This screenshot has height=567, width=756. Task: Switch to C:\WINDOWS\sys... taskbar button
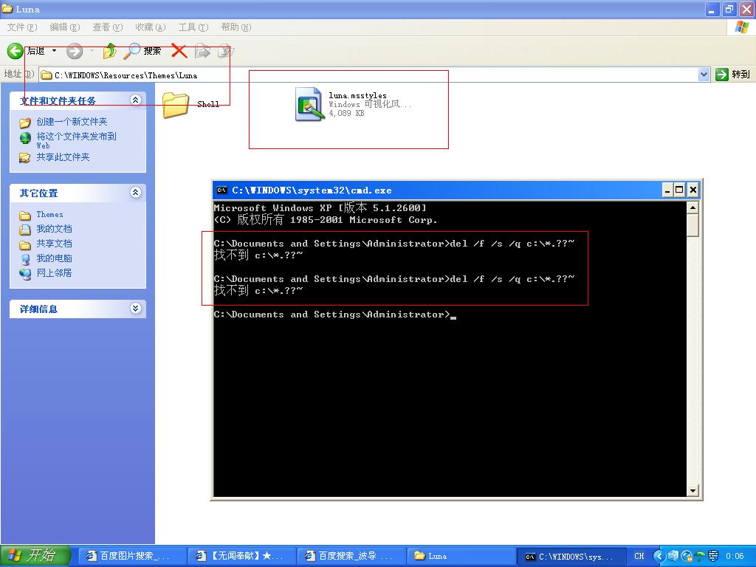tap(571, 556)
